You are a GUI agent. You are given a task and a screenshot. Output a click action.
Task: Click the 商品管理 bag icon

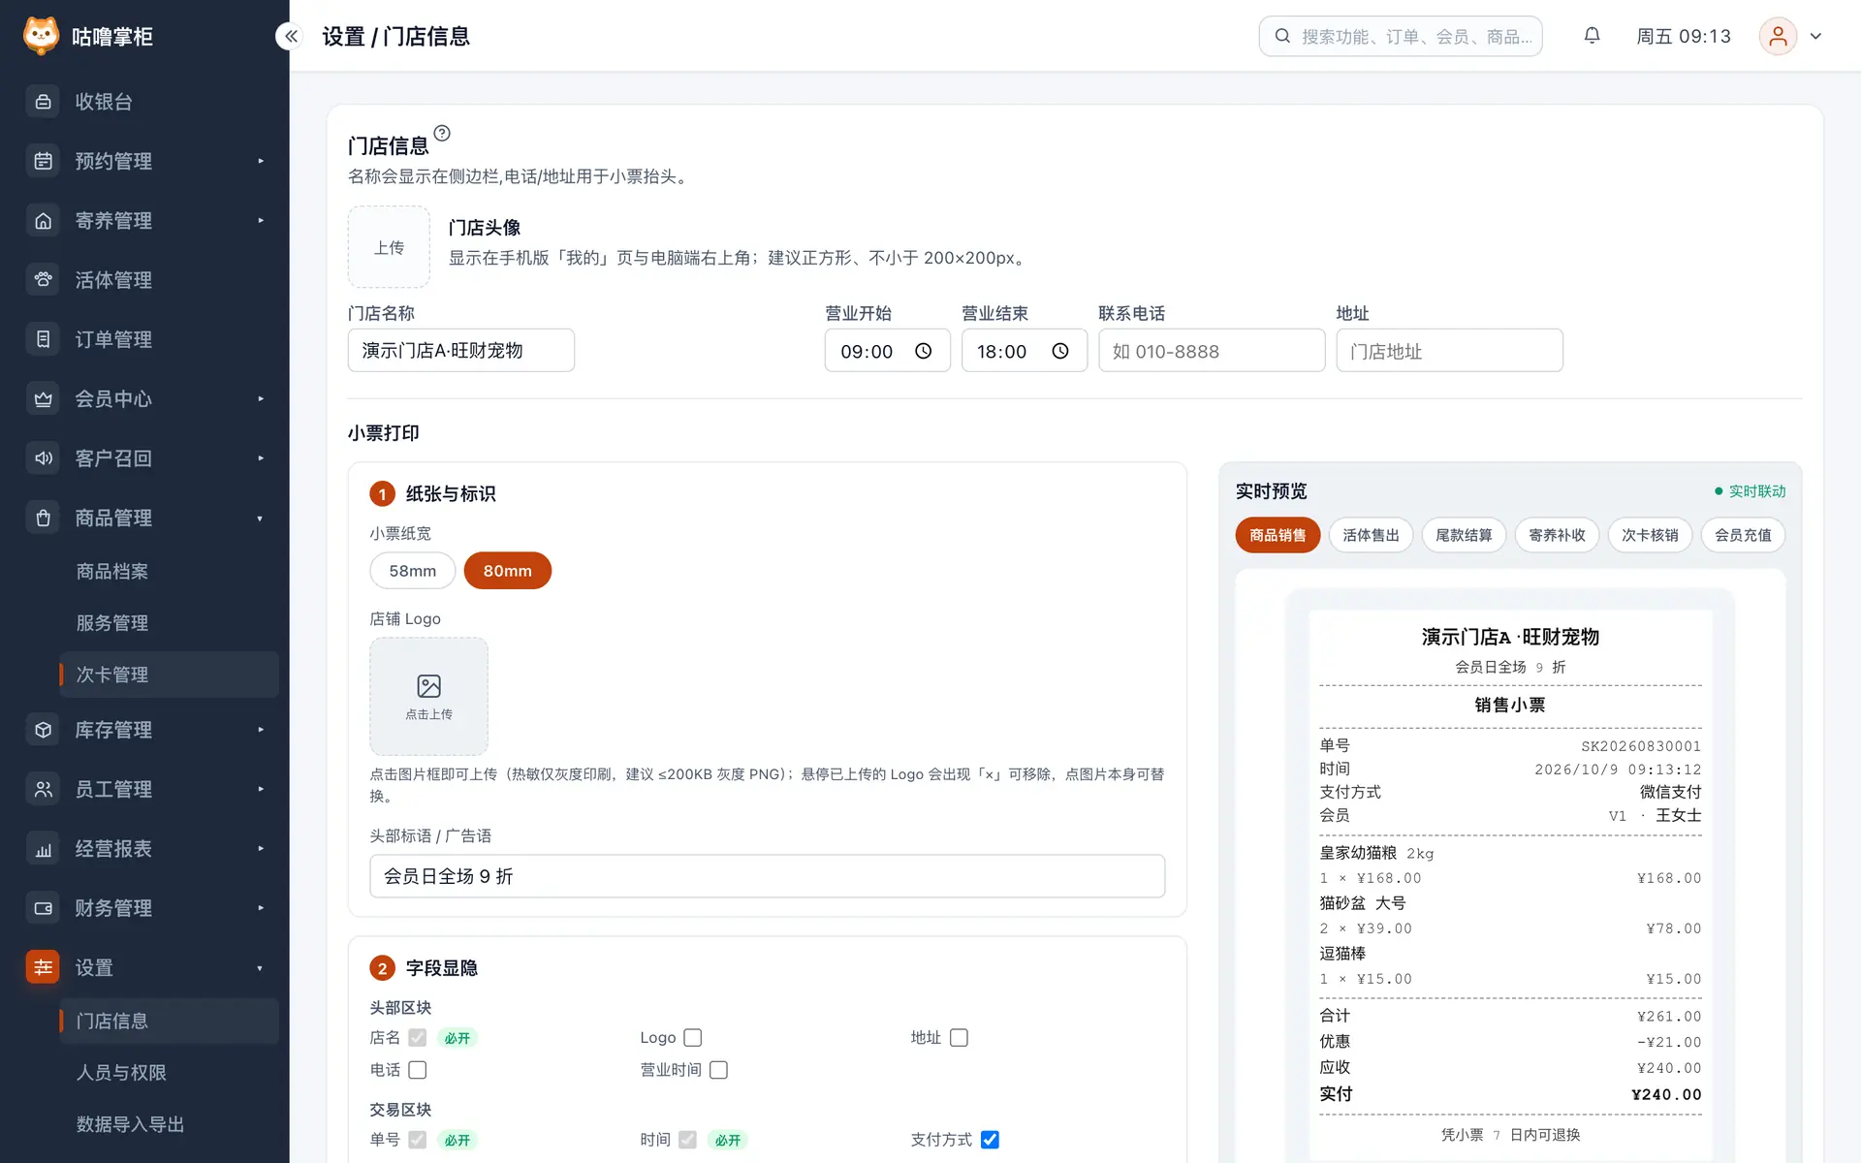coord(44,518)
